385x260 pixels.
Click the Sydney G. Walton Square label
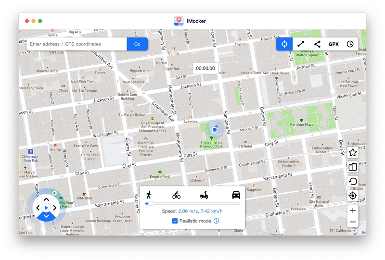[308, 53]
